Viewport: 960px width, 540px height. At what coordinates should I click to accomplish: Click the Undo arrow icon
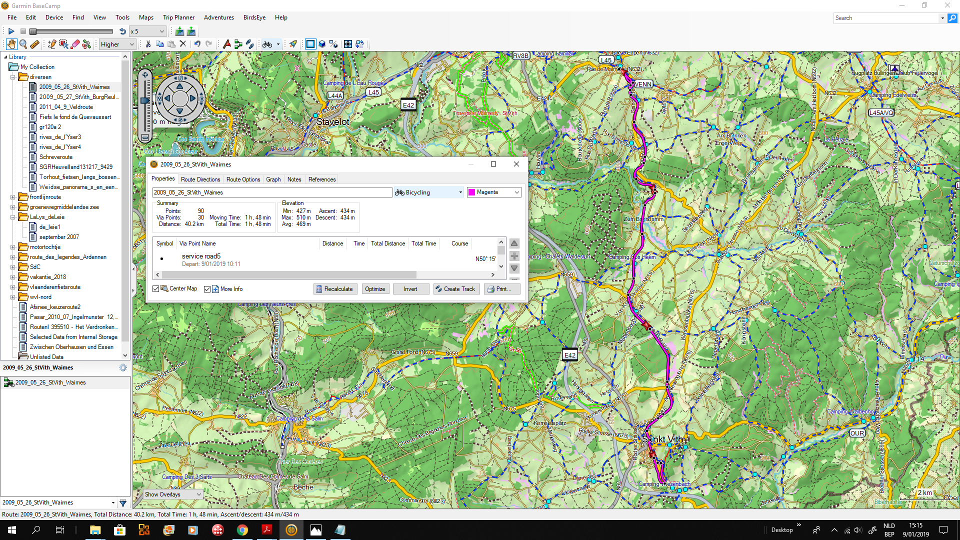(197, 44)
